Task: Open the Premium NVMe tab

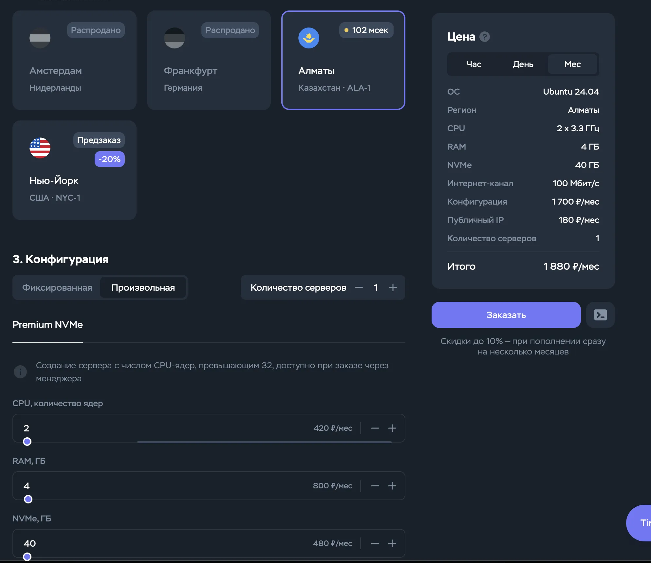Action: tap(47, 325)
